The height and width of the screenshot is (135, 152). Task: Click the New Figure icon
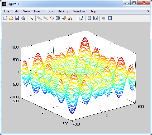tap(5, 18)
